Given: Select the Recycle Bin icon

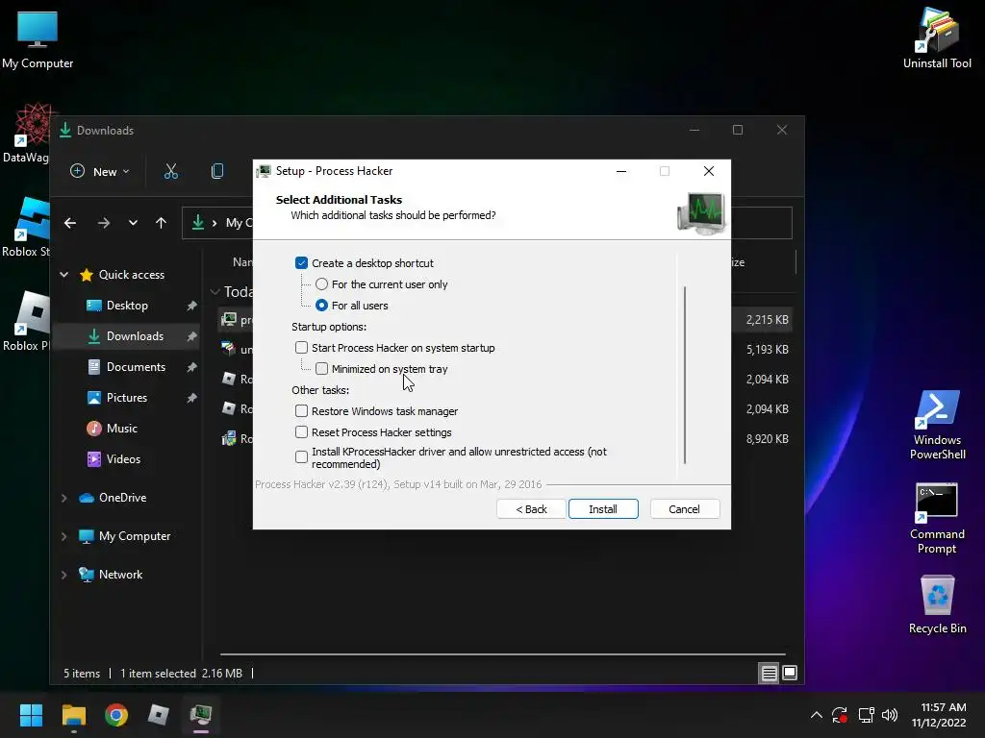Looking at the screenshot, I should 937,604.
